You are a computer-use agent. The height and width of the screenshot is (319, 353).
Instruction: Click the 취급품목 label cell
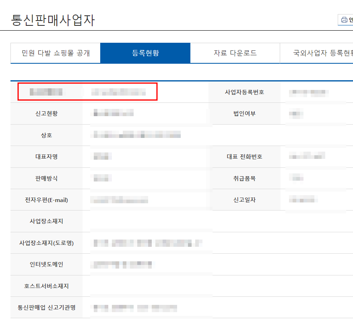coord(244,178)
